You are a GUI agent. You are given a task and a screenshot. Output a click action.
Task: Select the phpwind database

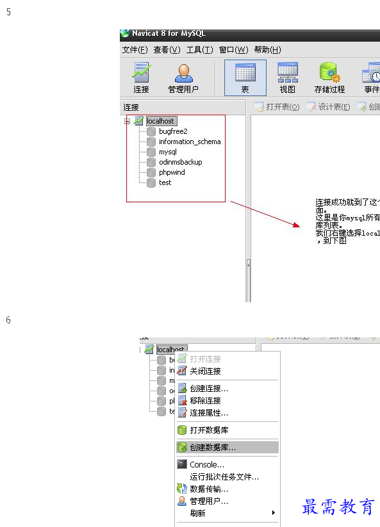tap(172, 172)
